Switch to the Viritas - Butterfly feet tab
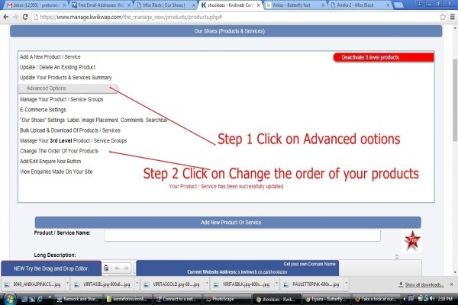This screenshot has height=305, width=458. pos(295,5)
